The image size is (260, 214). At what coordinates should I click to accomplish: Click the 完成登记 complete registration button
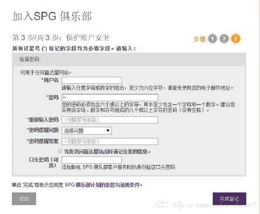pos(229,199)
